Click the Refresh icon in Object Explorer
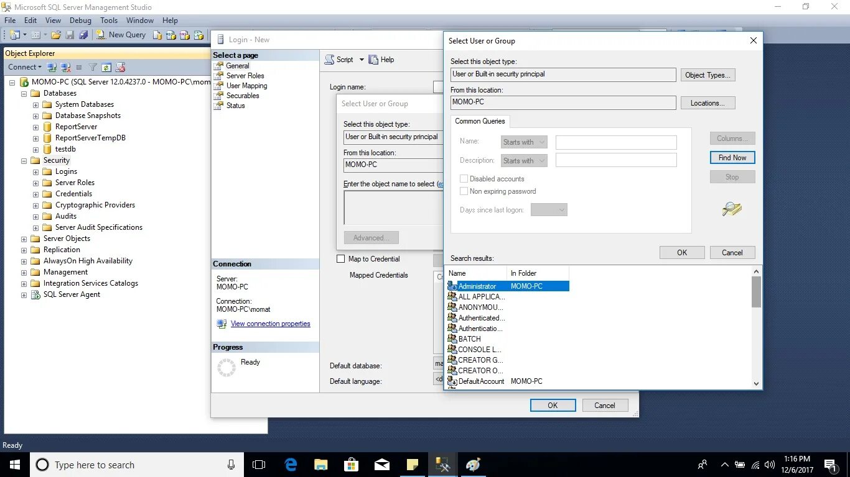Screen dimensions: 850x477 click(x=106, y=67)
